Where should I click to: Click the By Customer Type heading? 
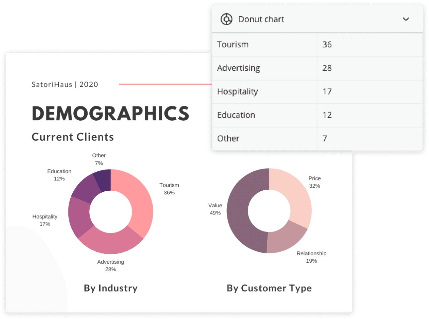coord(269,288)
